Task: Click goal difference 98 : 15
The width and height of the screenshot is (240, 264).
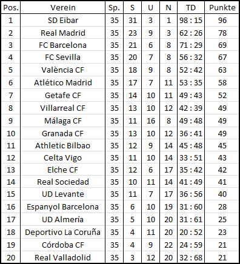Action: 191,20
